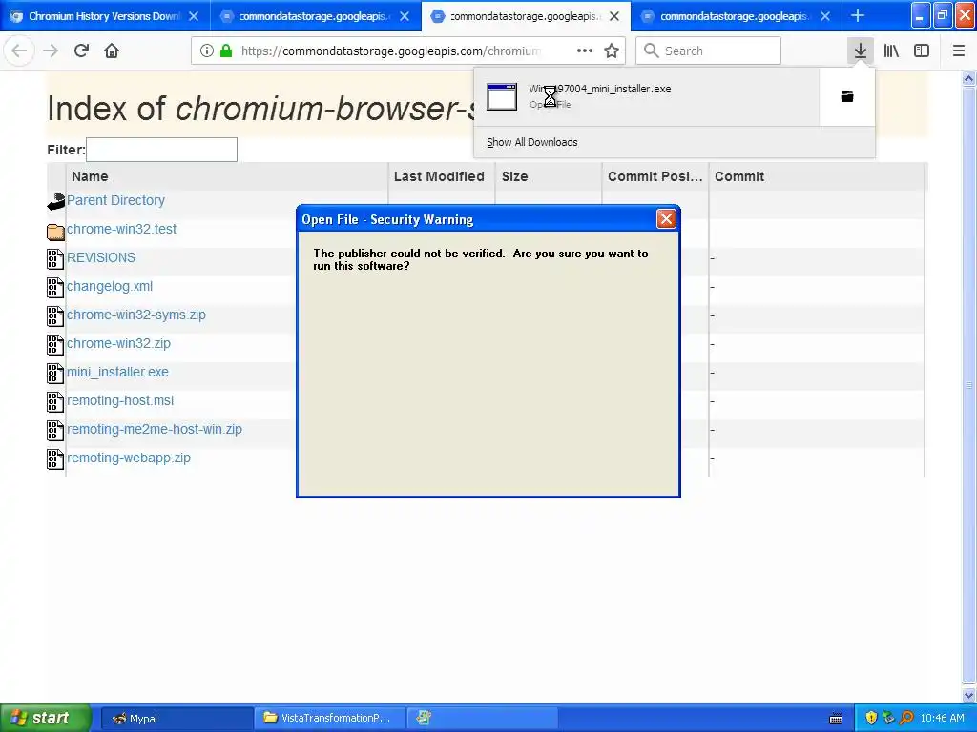The image size is (977, 732).
Task: Show site information icon in address bar
Action: coord(207,51)
